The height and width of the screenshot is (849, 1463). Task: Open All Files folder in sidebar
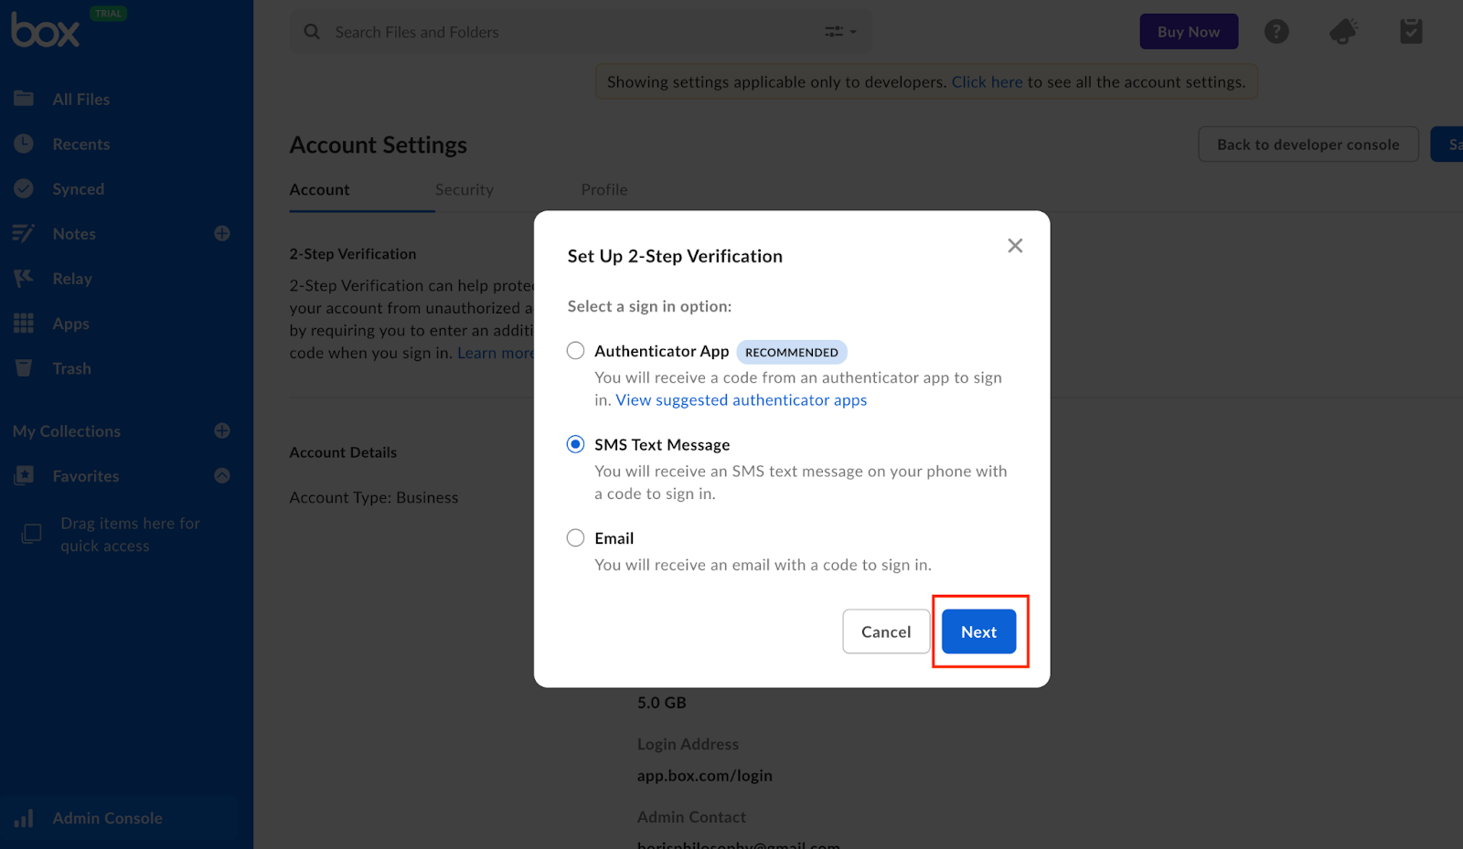[80, 100]
